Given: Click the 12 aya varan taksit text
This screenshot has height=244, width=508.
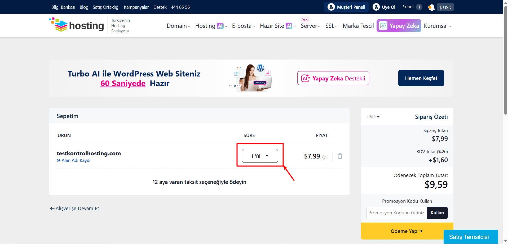Looking at the screenshot, I should point(200,182).
